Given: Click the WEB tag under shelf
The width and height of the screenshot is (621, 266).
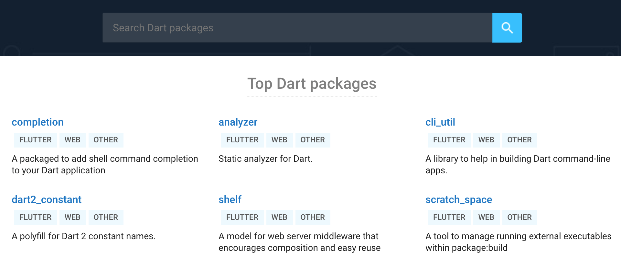Looking at the screenshot, I should click(279, 217).
